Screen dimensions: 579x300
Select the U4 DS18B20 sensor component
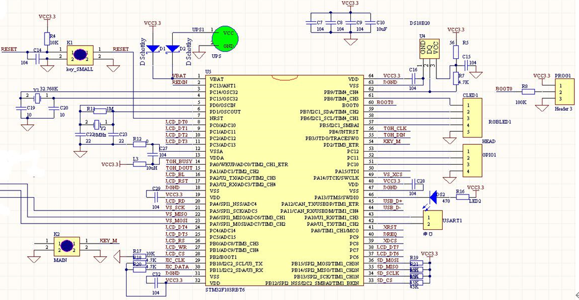coord(429,48)
